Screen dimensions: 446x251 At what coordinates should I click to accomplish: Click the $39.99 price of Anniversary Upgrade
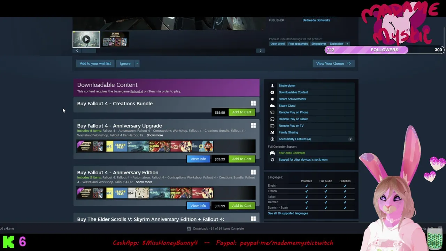tap(220, 159)
